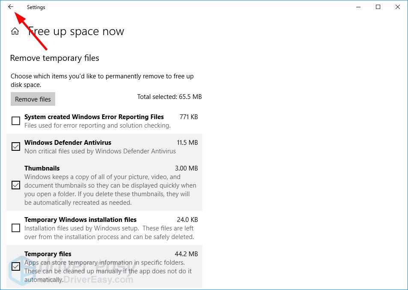This screenshot has width=408, height=290.
Task: Check System created Windows Error Reporting Files
Action: tap(16, 121)
